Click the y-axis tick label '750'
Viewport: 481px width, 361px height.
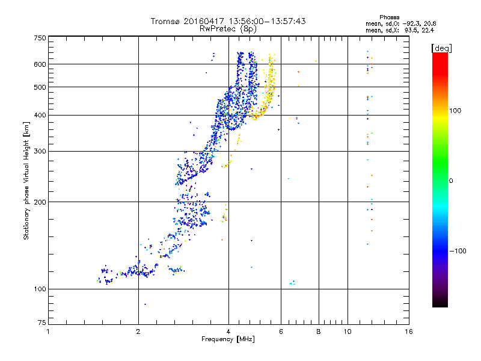[x=40, y=38]
